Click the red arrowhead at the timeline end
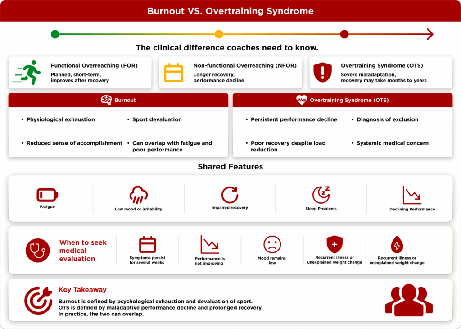The width and height of the screenshot is (461, 329). (x=430, y=34)
